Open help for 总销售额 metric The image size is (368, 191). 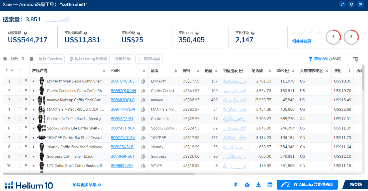[x=25, y=33]
